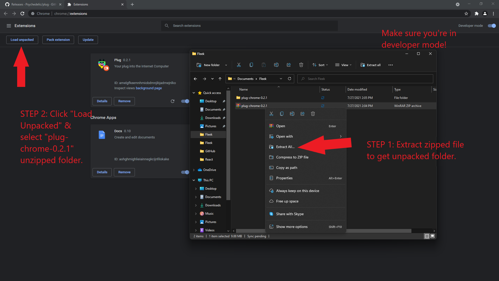Open Chrome extensions puzzle icon
This screenshot has width=499, height=281.
click(x=476, y=14)
